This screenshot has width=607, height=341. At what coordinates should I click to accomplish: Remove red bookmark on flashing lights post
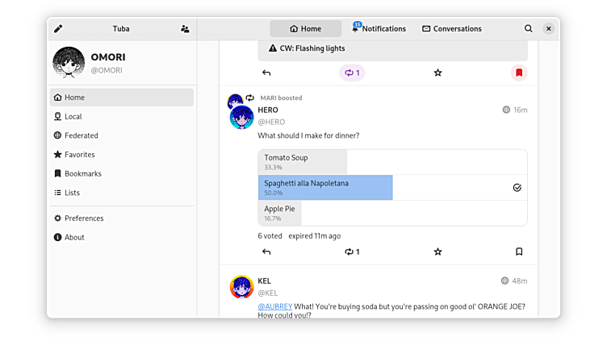(519, 73)
